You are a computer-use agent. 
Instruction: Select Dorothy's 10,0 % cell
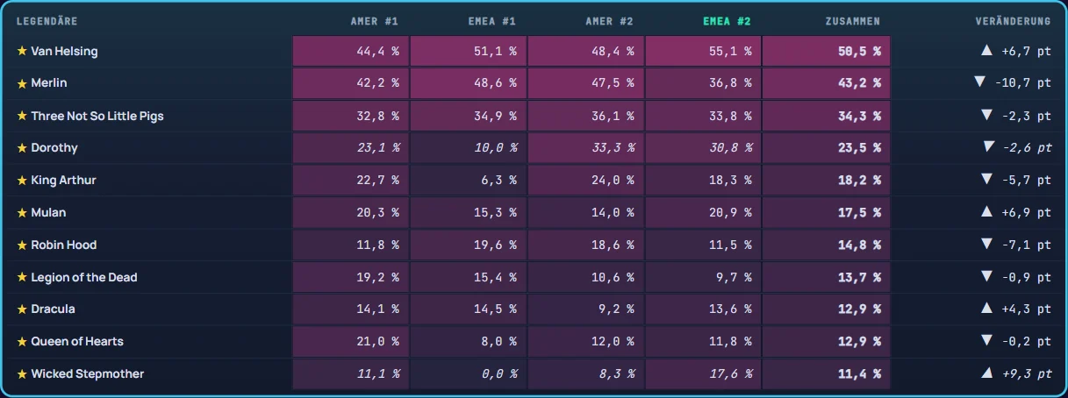pos(469,148)
